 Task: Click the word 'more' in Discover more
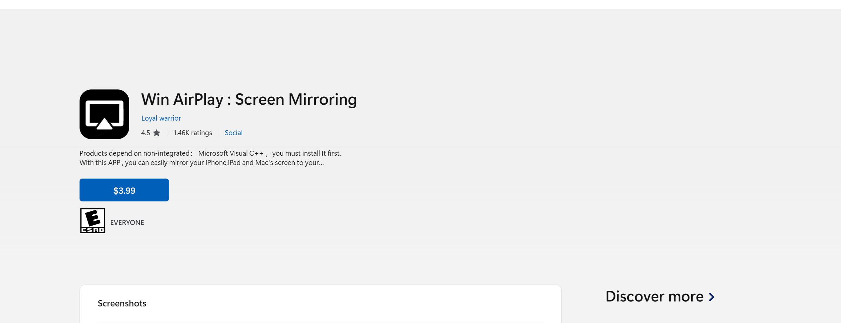pos(686,296)
